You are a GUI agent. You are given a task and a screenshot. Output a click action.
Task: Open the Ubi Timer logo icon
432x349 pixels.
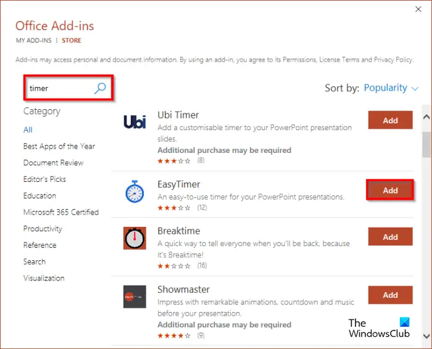coord(135,122)
